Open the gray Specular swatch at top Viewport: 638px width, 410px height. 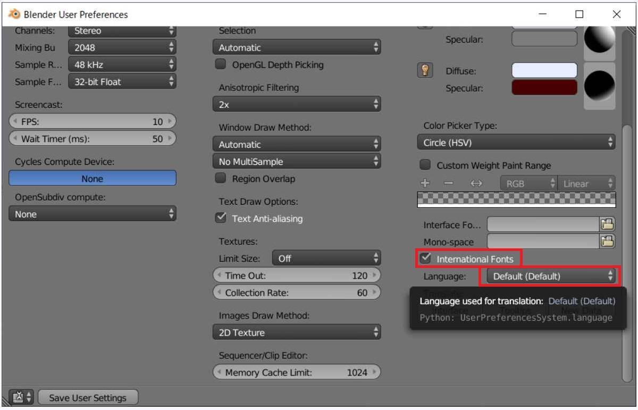(544, 38)
